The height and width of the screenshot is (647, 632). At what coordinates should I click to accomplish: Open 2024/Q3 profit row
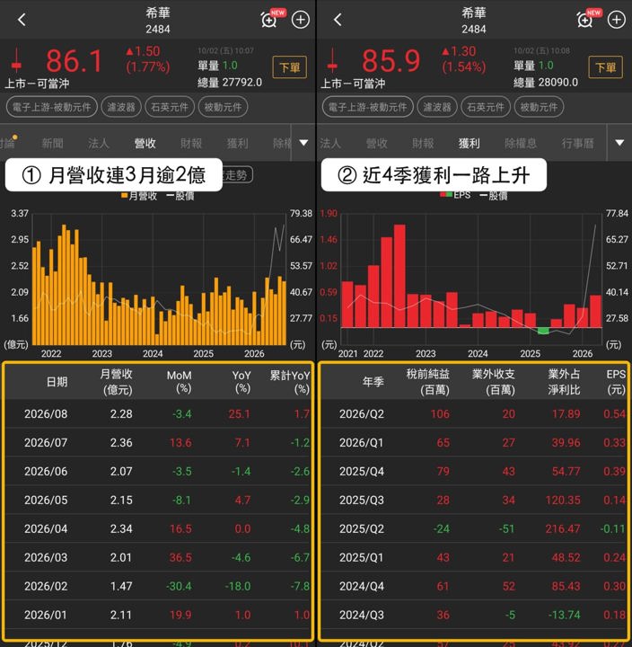pos(475,615)
